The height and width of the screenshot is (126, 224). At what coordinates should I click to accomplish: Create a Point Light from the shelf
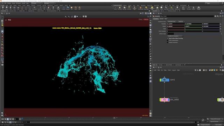pyautogui.click(x=120, y=8)
